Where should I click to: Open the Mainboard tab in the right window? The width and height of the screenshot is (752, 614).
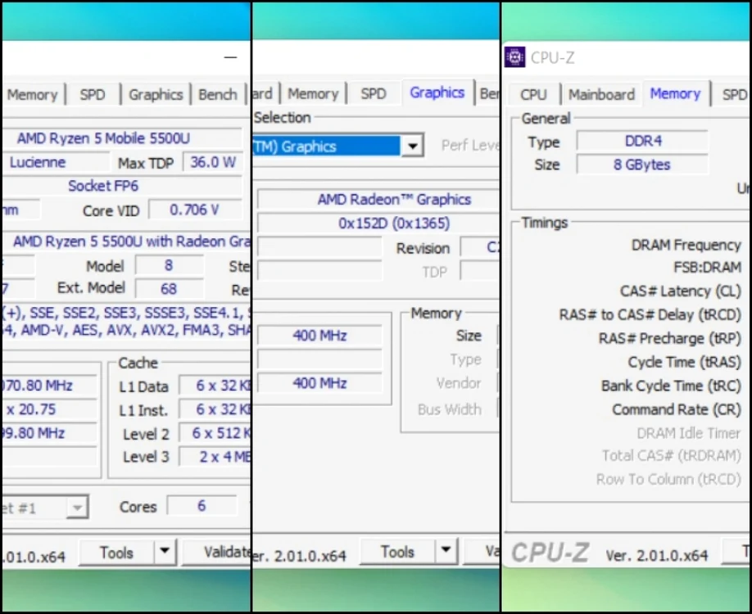601,94
